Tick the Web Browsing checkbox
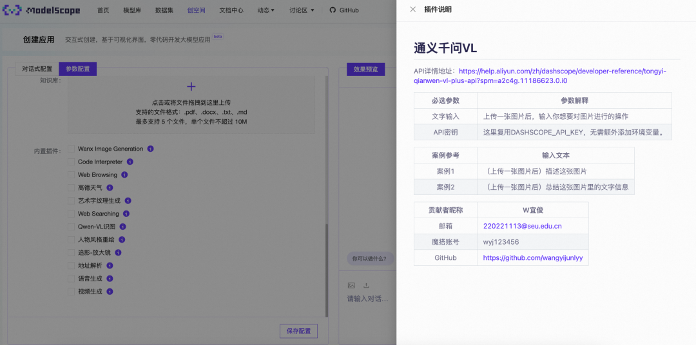 pyautogui.click(x=71, y=174)
